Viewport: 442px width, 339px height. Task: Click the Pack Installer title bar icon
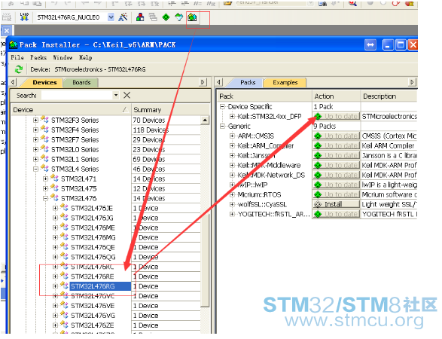14,45
